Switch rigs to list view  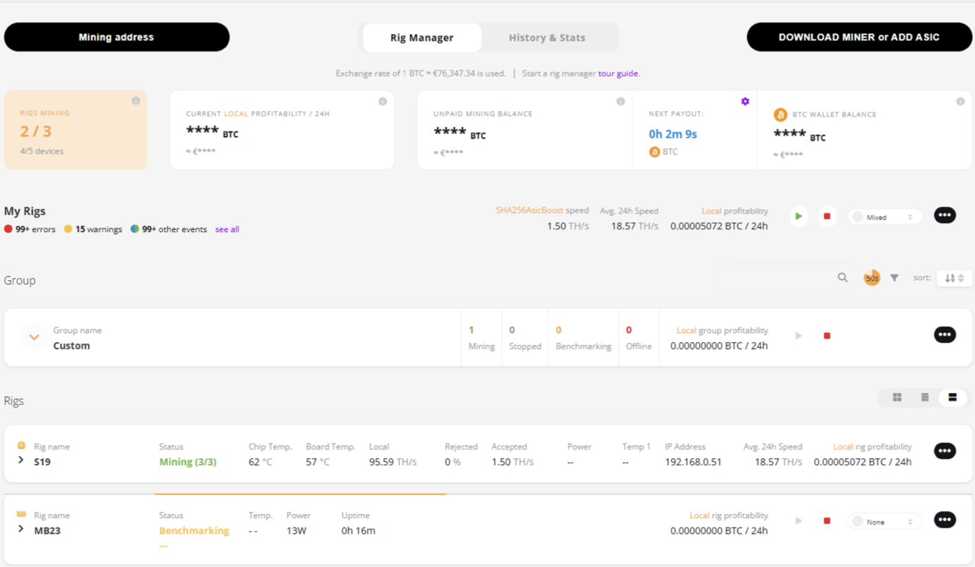coord(924,397)
